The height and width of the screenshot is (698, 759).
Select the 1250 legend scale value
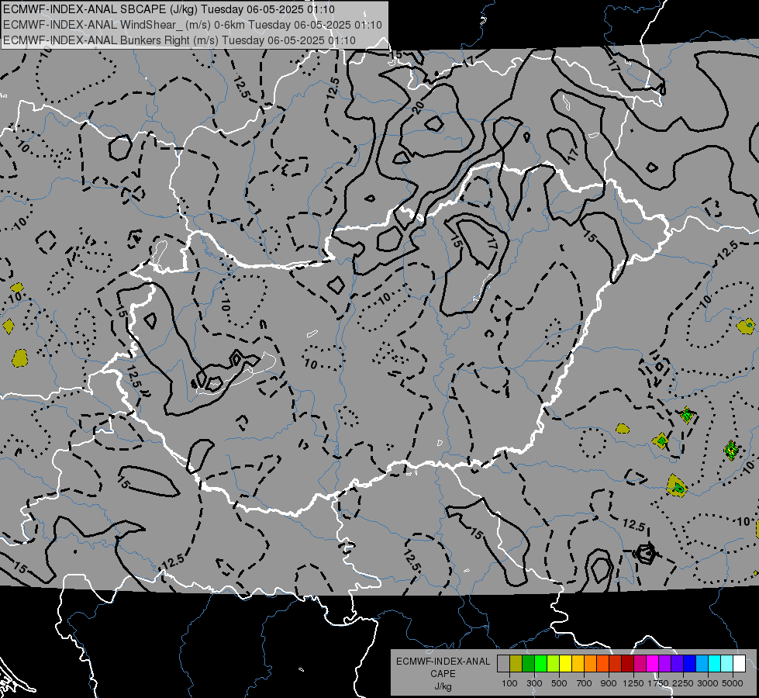pyautogui.click(x=633, y=683)
